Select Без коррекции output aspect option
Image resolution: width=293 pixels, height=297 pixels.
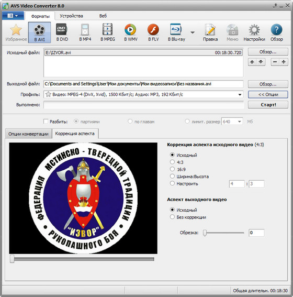172,217
